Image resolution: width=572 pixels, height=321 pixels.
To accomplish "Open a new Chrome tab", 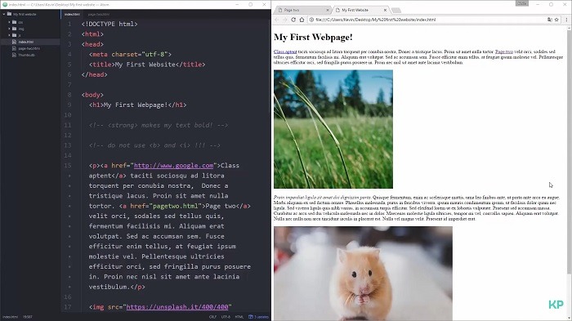I will [395, 11].
